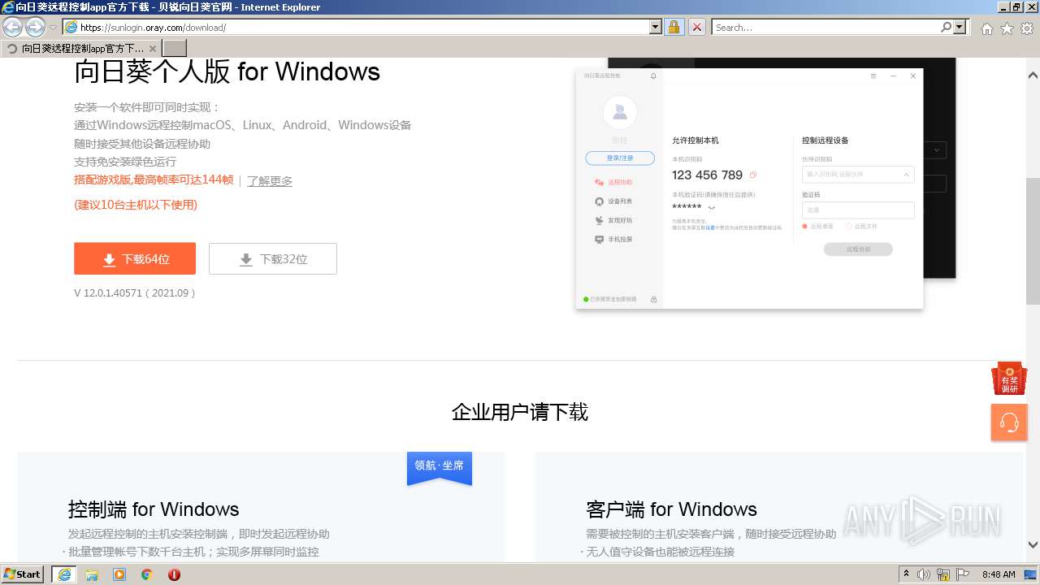Image resolution: width=1040 pixels, height=585 pixels.
Task: Open the search provider dropdown arrow
Action: coord(960,27)
